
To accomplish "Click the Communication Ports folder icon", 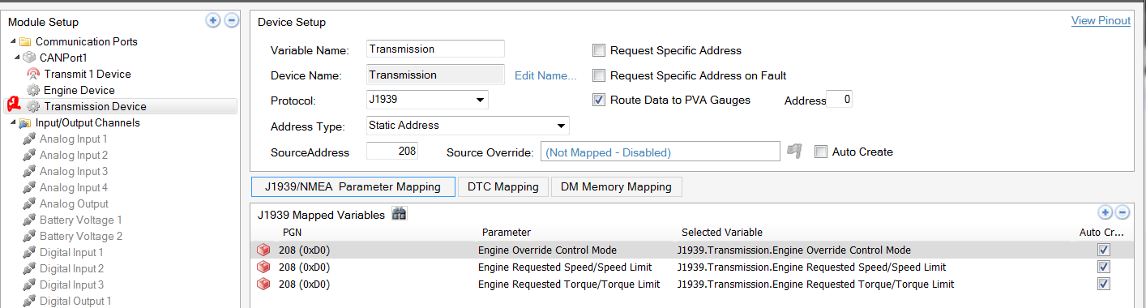I will click(x=25, y=41).
